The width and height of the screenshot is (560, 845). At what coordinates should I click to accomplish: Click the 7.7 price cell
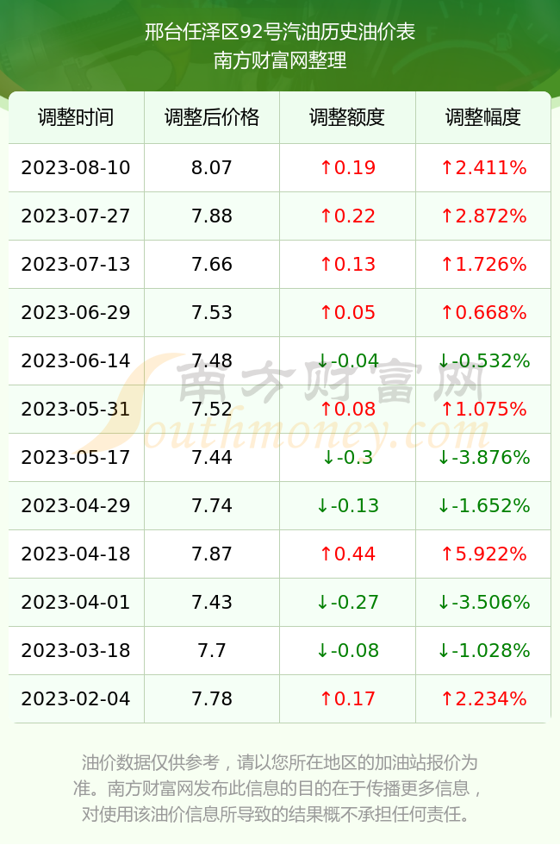212,650
